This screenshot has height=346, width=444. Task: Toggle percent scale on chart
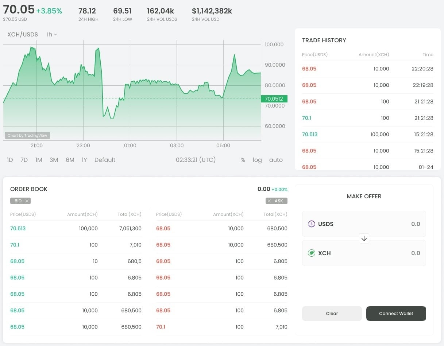(243, 160)
